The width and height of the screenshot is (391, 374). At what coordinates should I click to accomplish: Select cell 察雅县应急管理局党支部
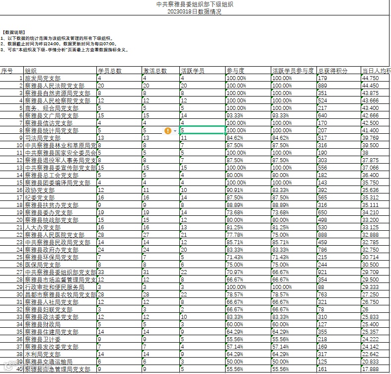point(60,369)
